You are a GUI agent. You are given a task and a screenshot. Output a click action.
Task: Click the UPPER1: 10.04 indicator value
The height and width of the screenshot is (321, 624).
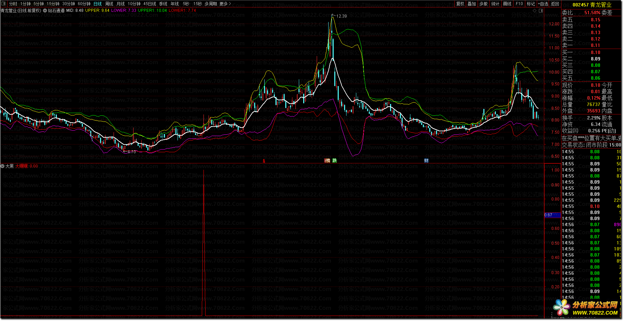pos(152,10)
